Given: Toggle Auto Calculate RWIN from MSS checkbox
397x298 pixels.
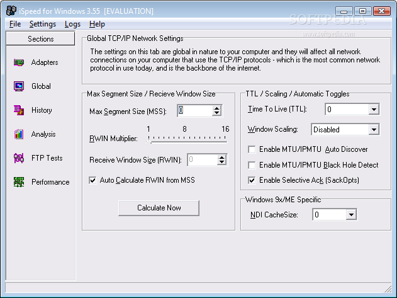Looking at the screenshot, I should coord(92,180).
